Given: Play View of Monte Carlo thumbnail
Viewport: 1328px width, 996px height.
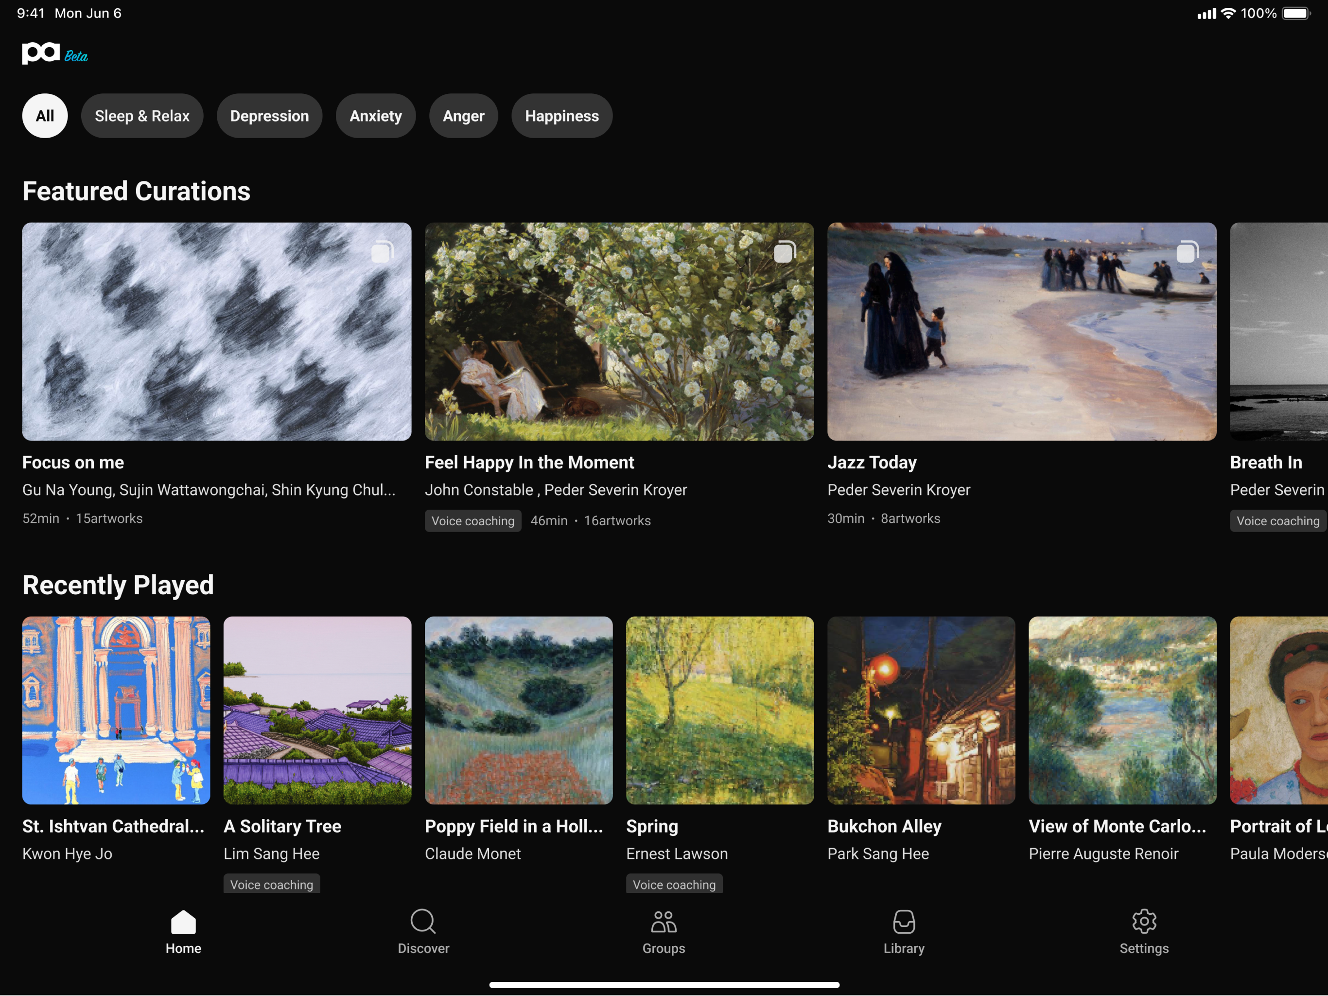Looking at the screenshot, I should pyautogui.click(x=1123, y=711).
